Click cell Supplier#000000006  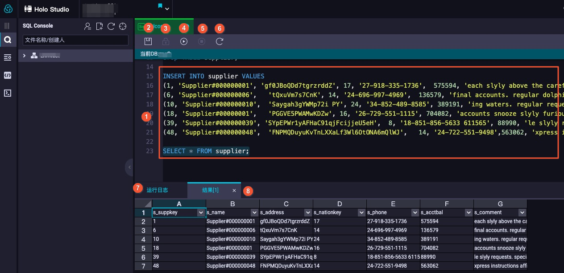(x=232, y=230)
